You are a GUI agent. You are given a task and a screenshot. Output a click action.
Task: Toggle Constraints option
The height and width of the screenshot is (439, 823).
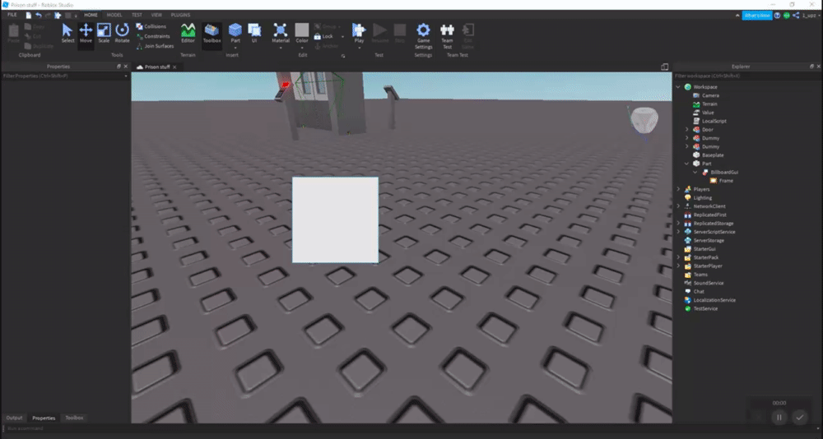[x=153, y=36]
